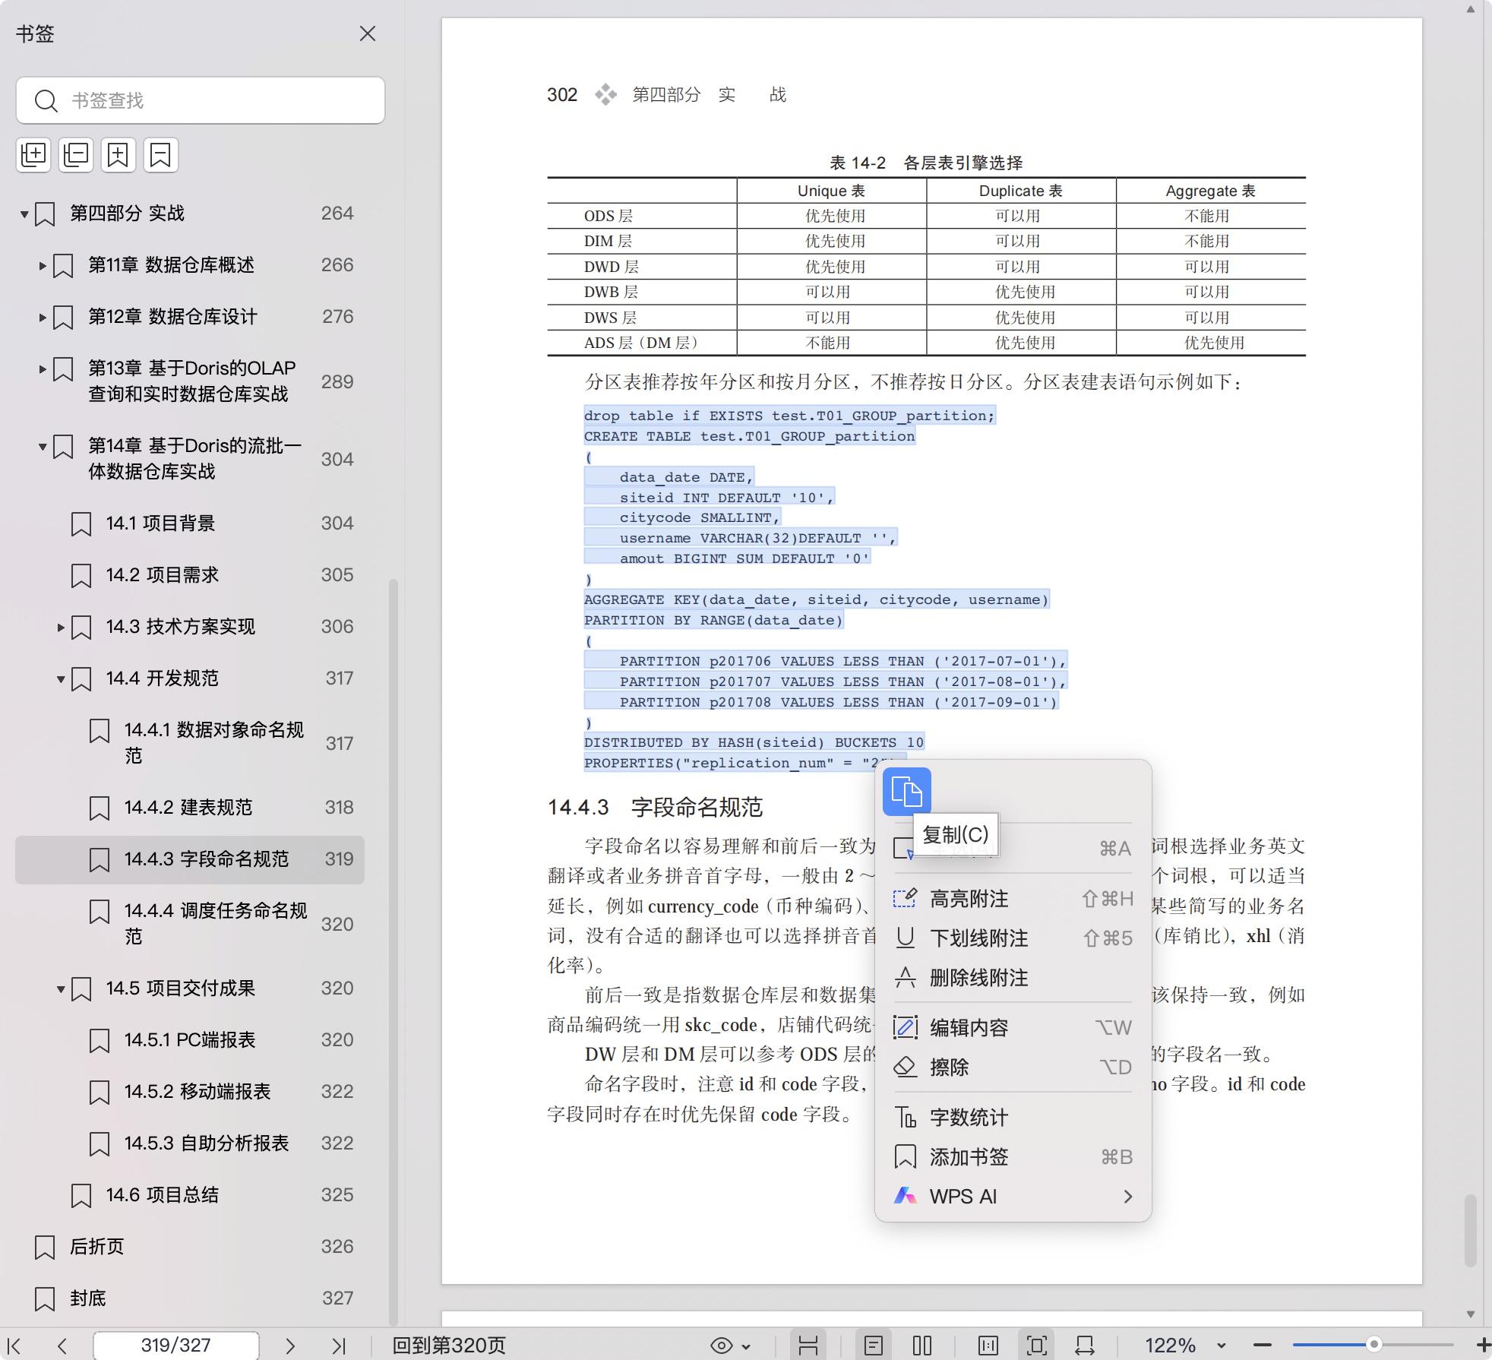Click the bookmark icon of 14.1 项目背景
1492x1360 pixels.
coord(81,523)
